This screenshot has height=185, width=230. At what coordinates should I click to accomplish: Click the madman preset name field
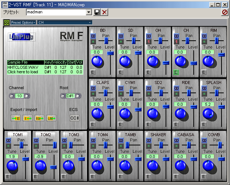pos(56,12)
